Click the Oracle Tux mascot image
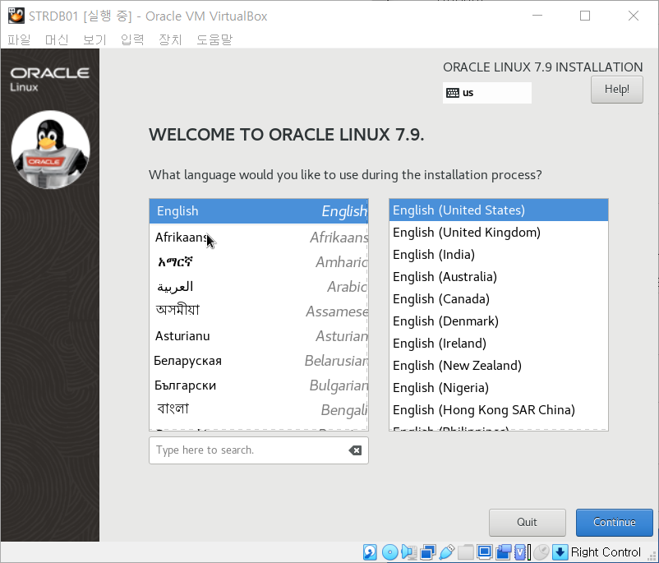The height and width of the screenshot is (563, 659). tap(50, 150)
